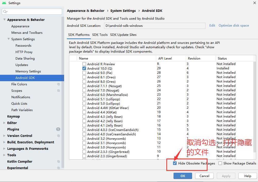
Task: Expand Languages & Frameworks arrow
Action: click(x=4, y=148)
